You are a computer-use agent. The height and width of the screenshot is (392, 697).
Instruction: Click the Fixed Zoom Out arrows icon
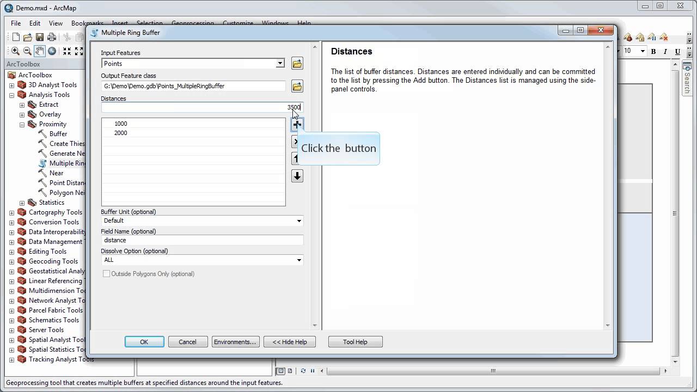click(x=79, y=51)
